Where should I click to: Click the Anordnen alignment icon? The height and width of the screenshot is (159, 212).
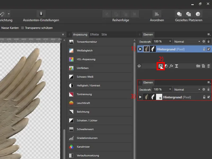(x=157, y=14)
